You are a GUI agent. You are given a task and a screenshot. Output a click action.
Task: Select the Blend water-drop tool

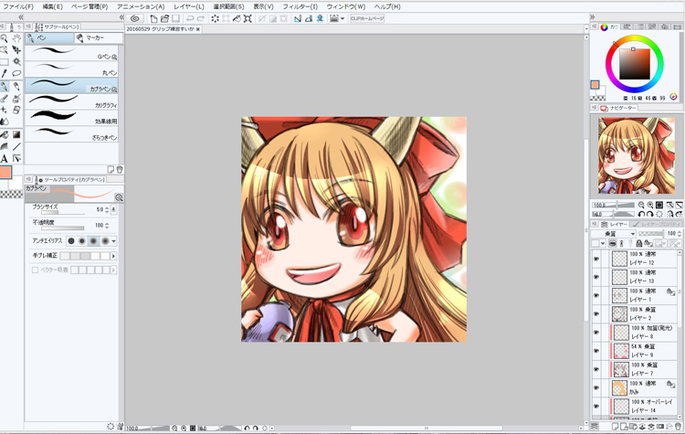(4, 122)
